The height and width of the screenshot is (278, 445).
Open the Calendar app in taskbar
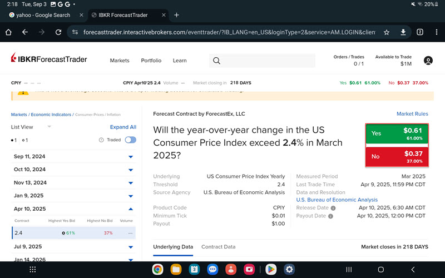coord(194,270)
